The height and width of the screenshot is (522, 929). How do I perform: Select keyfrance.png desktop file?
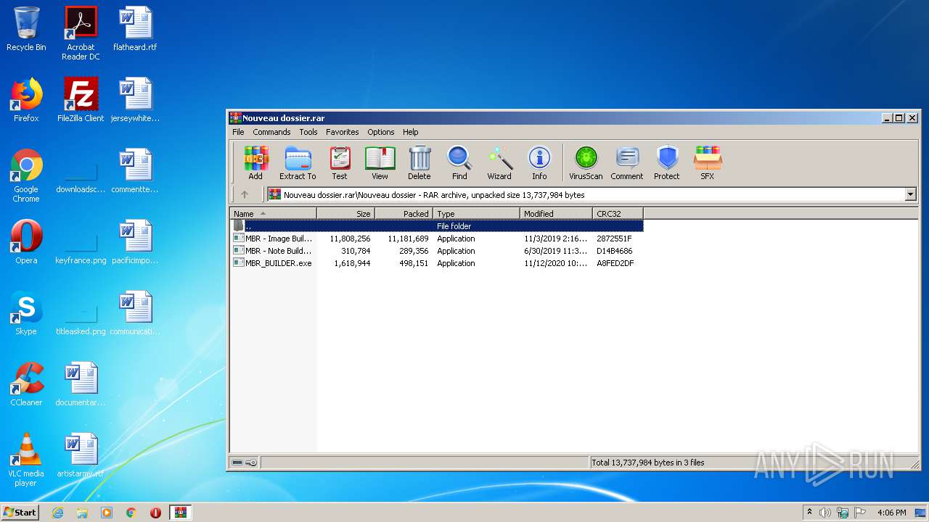click(x=81, y=242)
